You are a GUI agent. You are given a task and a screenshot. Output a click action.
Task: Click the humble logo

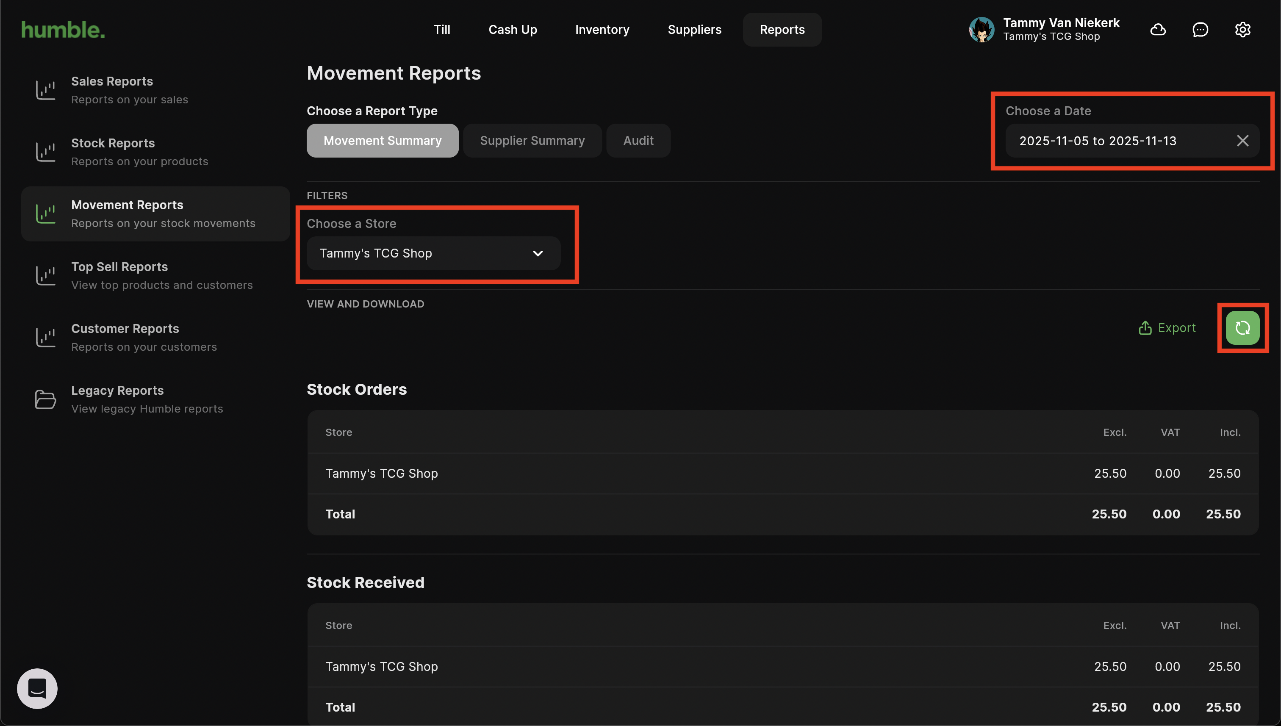[63, 29]
